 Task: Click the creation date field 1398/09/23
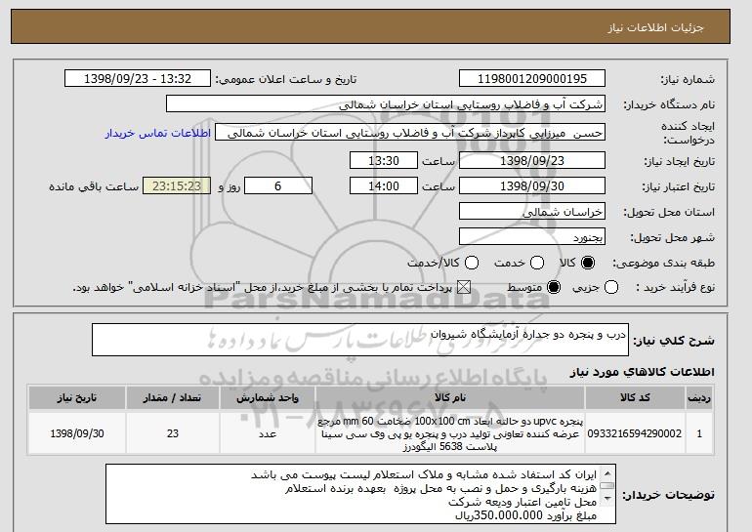(532, 160)
